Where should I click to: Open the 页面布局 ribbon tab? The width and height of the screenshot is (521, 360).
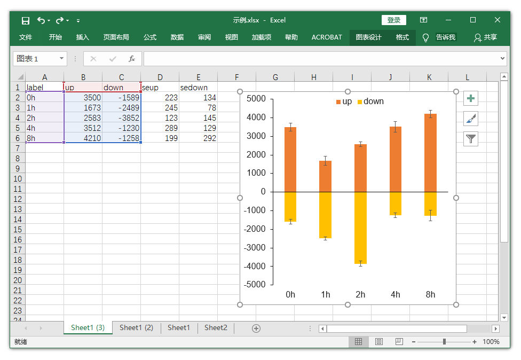(116, 37)
